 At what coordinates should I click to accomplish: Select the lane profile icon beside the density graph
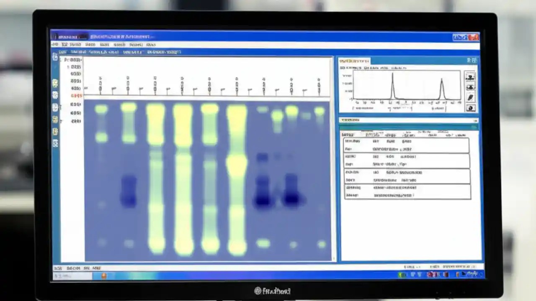471,77
